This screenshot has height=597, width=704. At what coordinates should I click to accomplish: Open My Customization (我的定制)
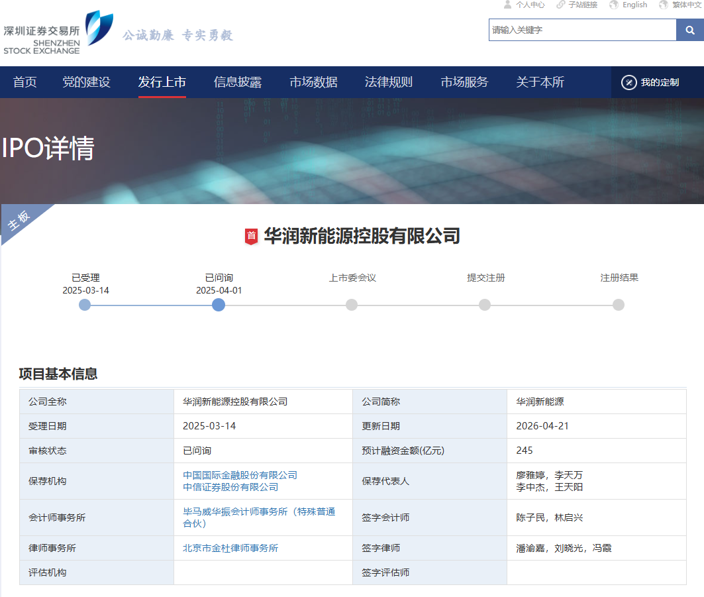coord(650,82)
